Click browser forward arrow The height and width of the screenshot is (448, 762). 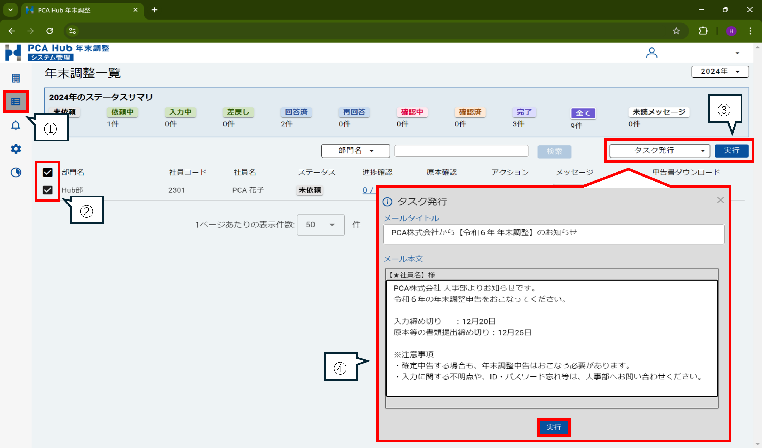tap(31, 31)
